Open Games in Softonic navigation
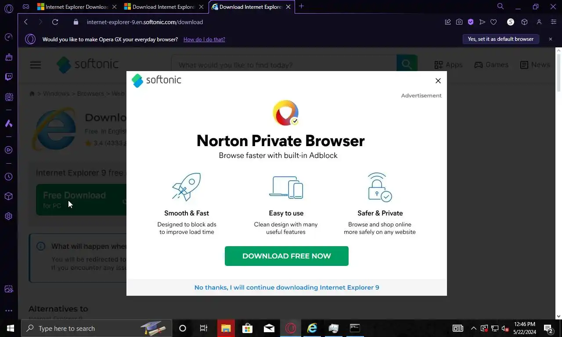The image size is (562, 337). (491, 65)
